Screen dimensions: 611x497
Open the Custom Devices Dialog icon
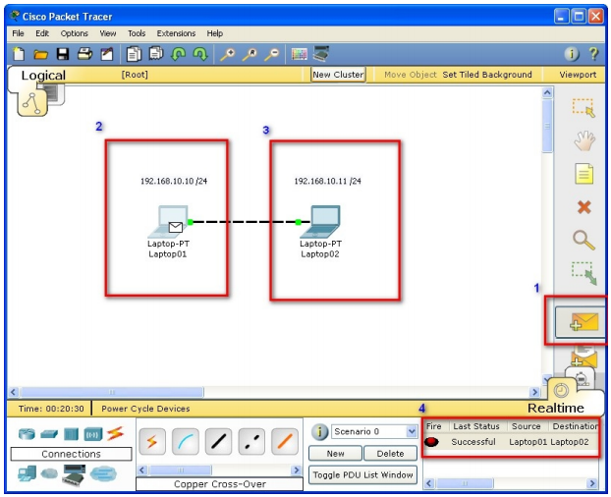pos(321,54)
